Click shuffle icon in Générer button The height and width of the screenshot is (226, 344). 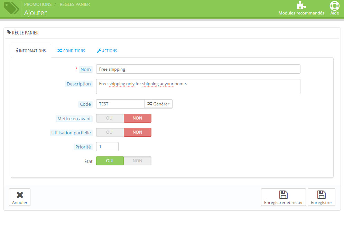150,104
